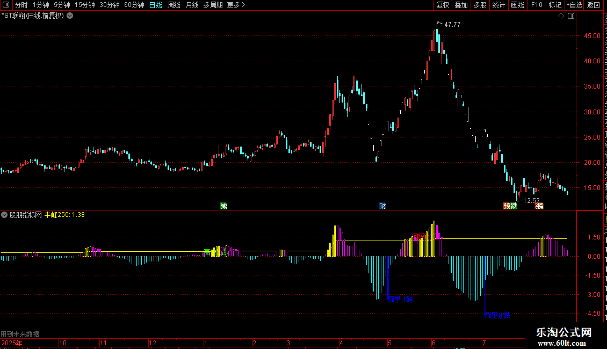607x349 pixels.
Task: Click the 1.50 indicator axis label
Action: pyautogui.click(x=594, y=237)
